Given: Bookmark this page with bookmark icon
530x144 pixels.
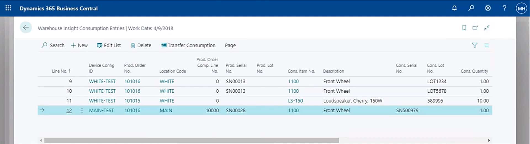Looking at the screenshot, I should click(x=464, y=28).
